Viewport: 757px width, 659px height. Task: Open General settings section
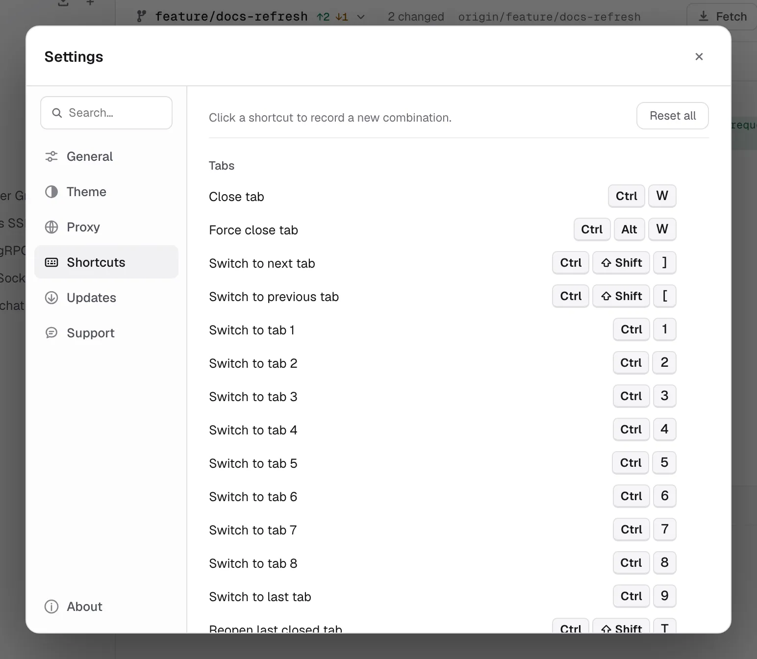point(106,156)
